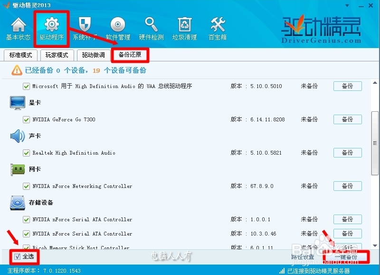Switch to 备份还原 tab
The width and height of the screenshot is (380, 275).
pos(130,55)
